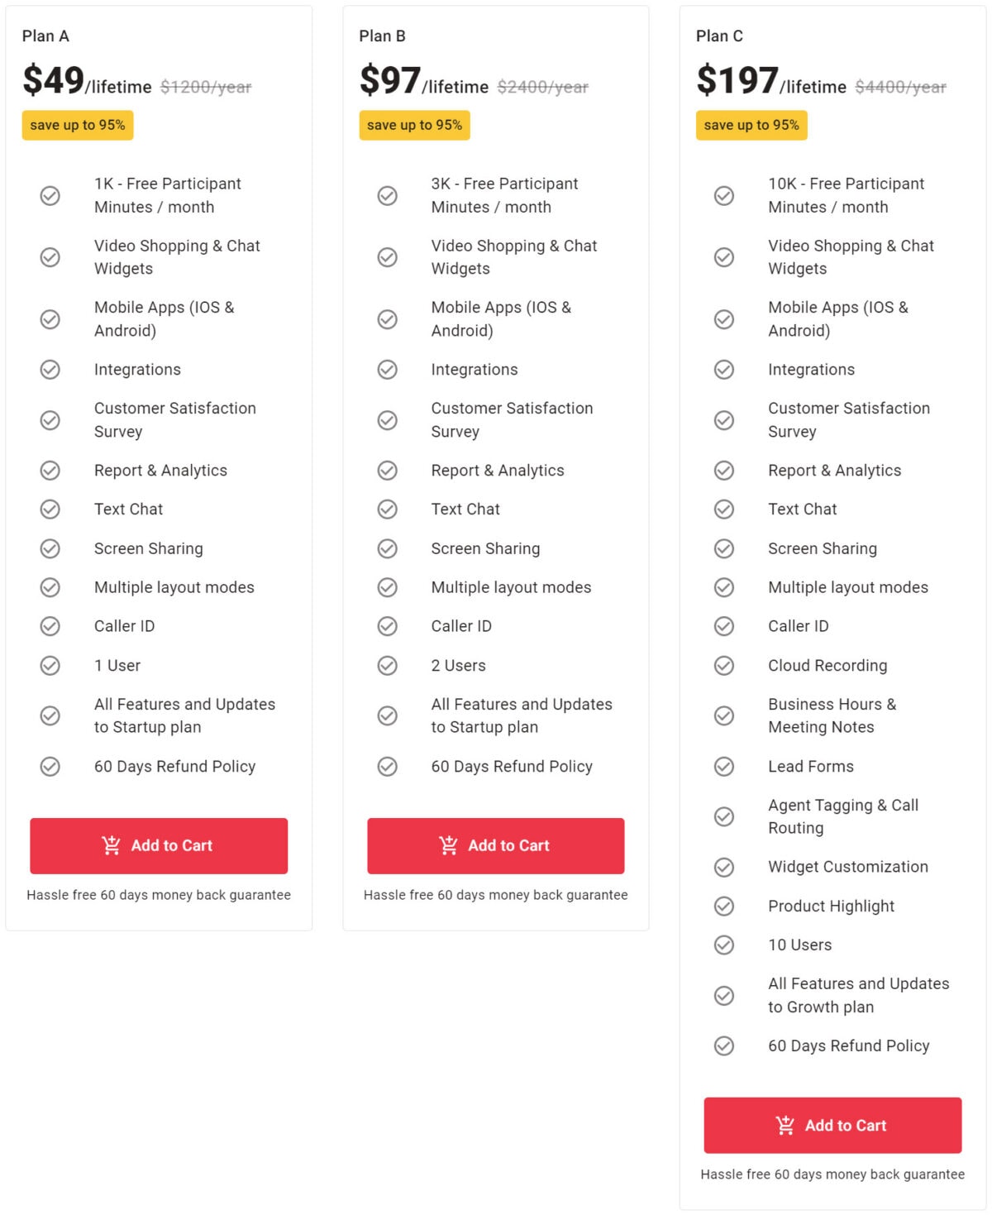Select the Plan B heading
The image size is (992, 1215).
point(382,36)
